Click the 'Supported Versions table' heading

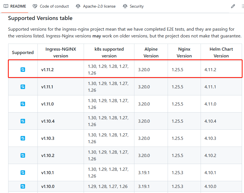pyautogui.click(x=40, y=18)
